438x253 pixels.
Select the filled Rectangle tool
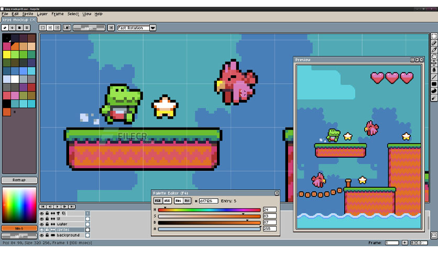point(434,84)
